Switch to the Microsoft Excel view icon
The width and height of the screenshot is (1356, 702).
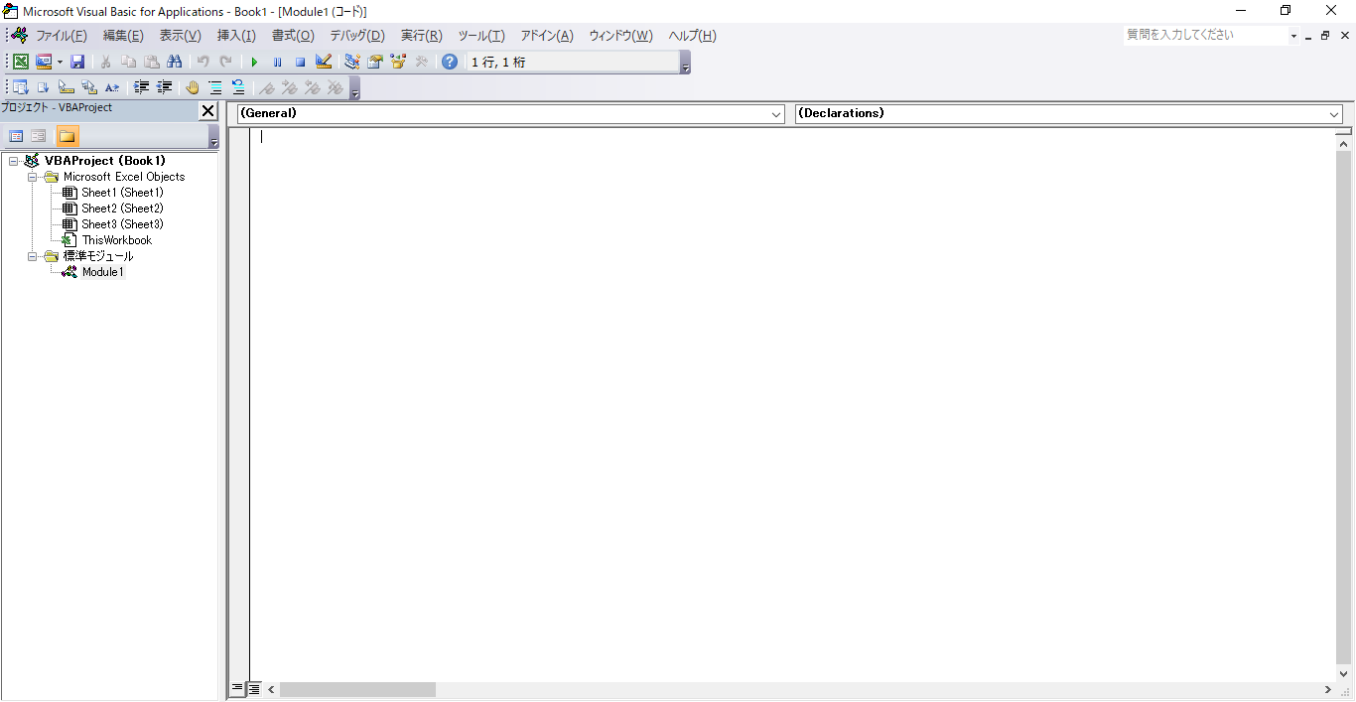(x=21, y=62)
